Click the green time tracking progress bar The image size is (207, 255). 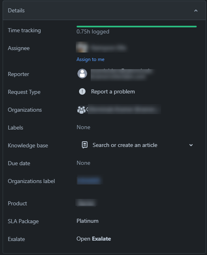[x=136, y=26]
